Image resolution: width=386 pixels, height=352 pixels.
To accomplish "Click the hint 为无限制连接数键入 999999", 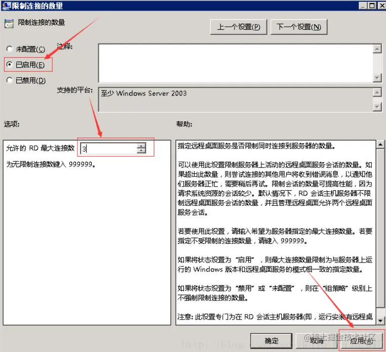I will (x=51, y=164).
